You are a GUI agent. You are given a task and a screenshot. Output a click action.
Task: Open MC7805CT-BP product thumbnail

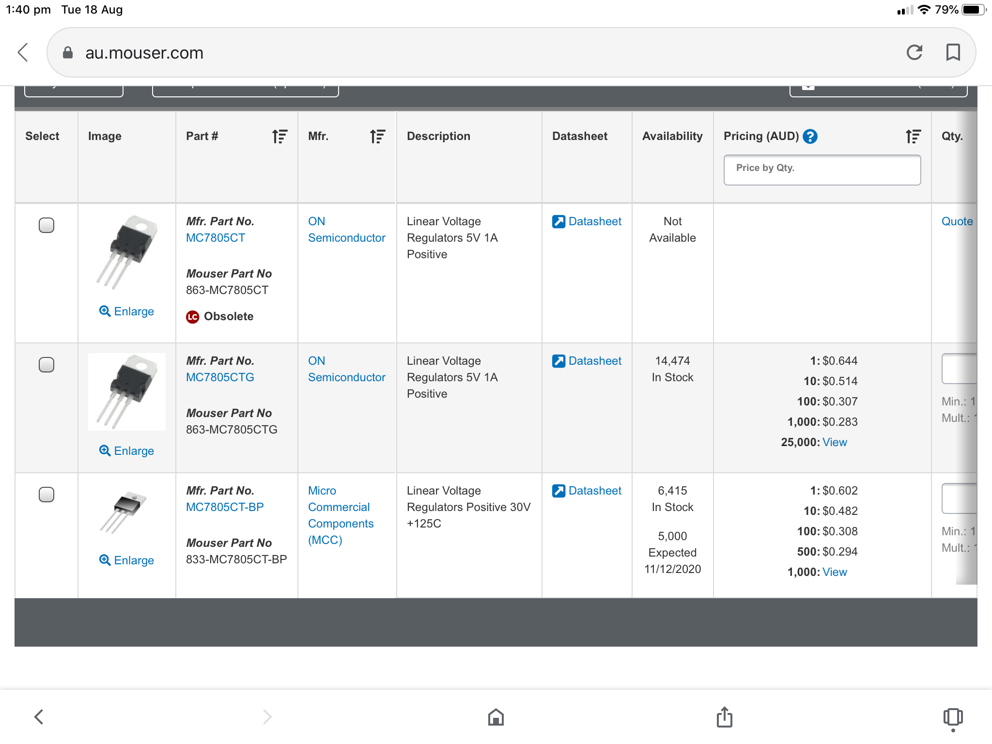coord(124,512)
